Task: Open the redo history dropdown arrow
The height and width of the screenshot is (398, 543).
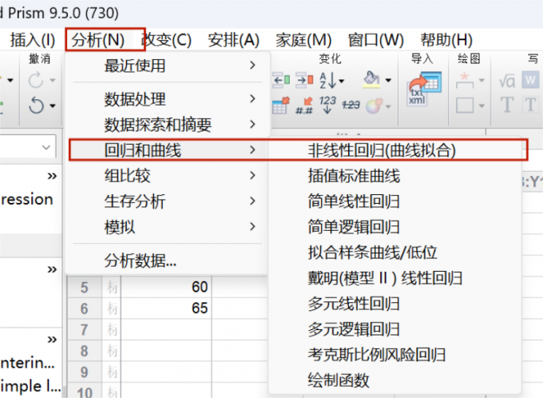Action: click(52, 81)
